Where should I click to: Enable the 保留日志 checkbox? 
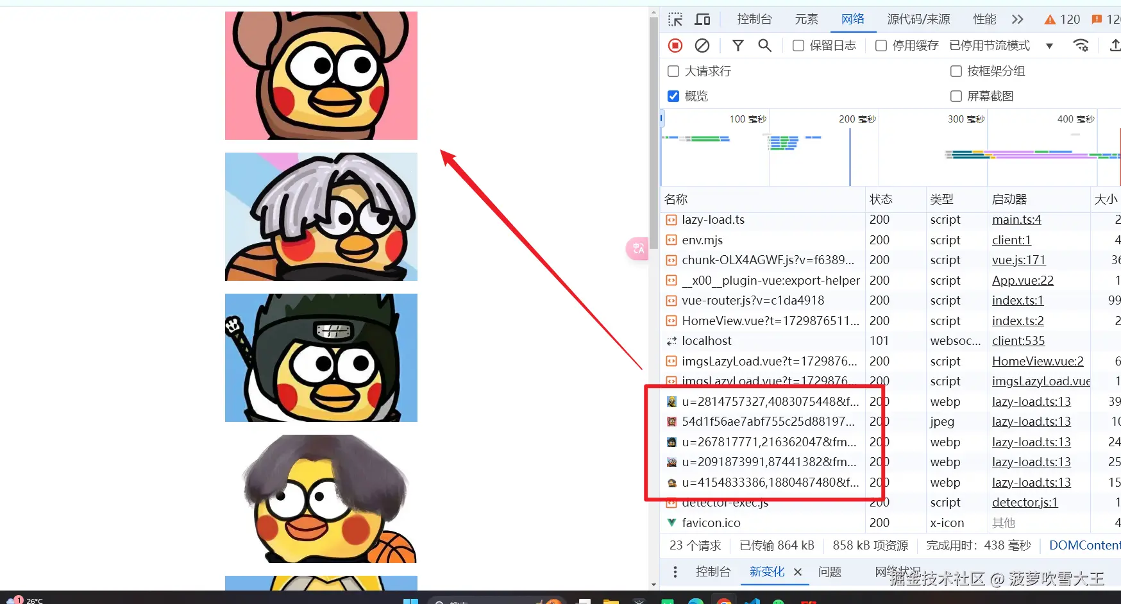[x=798, y=46]
